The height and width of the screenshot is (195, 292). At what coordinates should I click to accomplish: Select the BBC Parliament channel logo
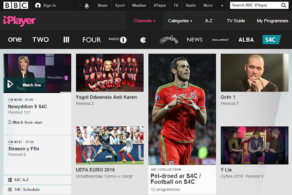220,40
